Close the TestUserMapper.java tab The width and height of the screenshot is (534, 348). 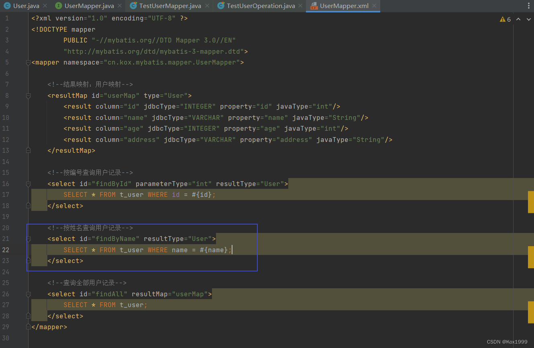(x=207, y=6)
